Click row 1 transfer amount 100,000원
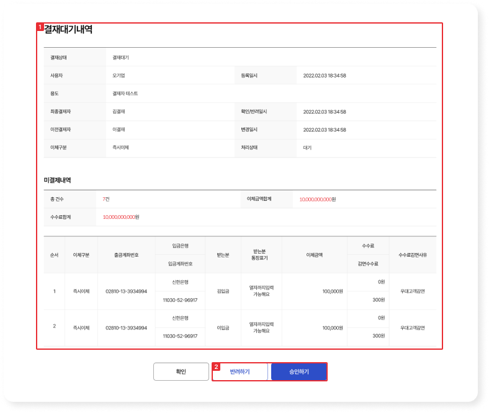This screenshot has width=489, height=413. click(333, 291)
